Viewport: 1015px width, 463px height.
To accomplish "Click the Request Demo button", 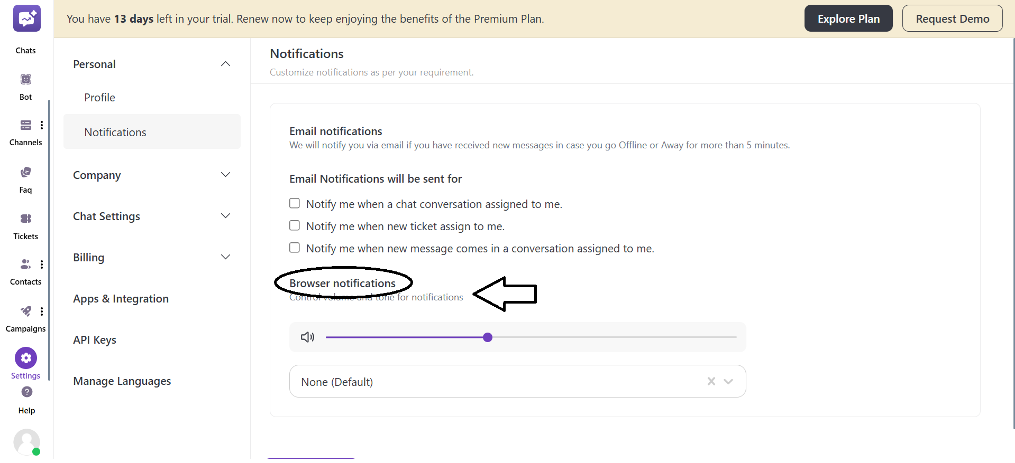I will [952, 18].
